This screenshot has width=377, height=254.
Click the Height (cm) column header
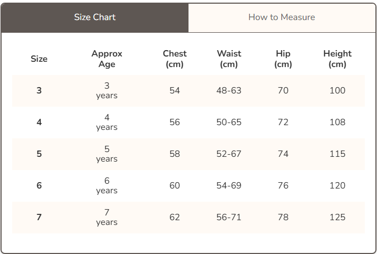[x=337, y=59]
